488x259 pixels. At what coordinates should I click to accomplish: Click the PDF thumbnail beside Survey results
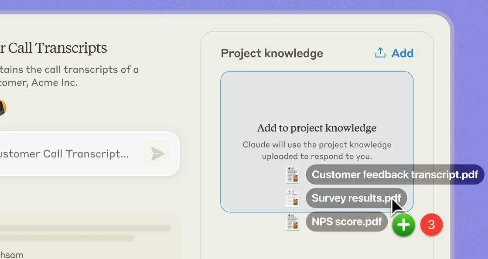(x=293, y=198)
